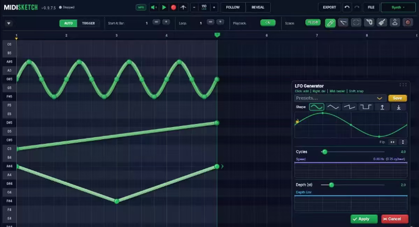Viewport: 419px width, 227px height.
Task: Click the EXPORT button
Action: coord(329,7)
